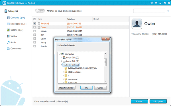Check the Marvin contact checkbox

pos(34,31)
